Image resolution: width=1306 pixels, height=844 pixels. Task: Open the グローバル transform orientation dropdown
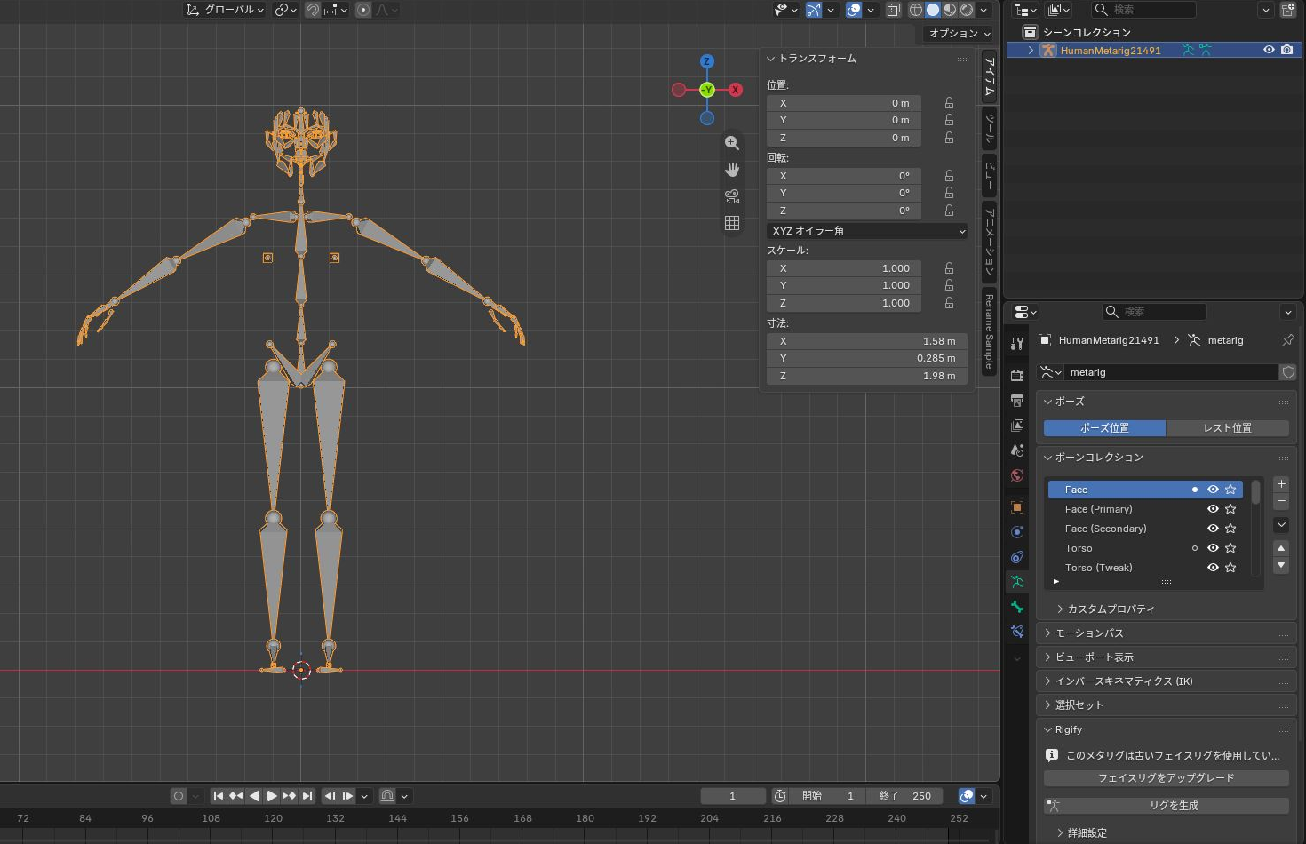[226, 10]
